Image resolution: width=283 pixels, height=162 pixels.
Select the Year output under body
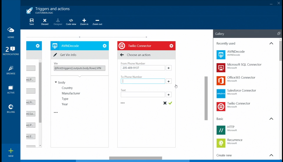(x=65, y=104)
